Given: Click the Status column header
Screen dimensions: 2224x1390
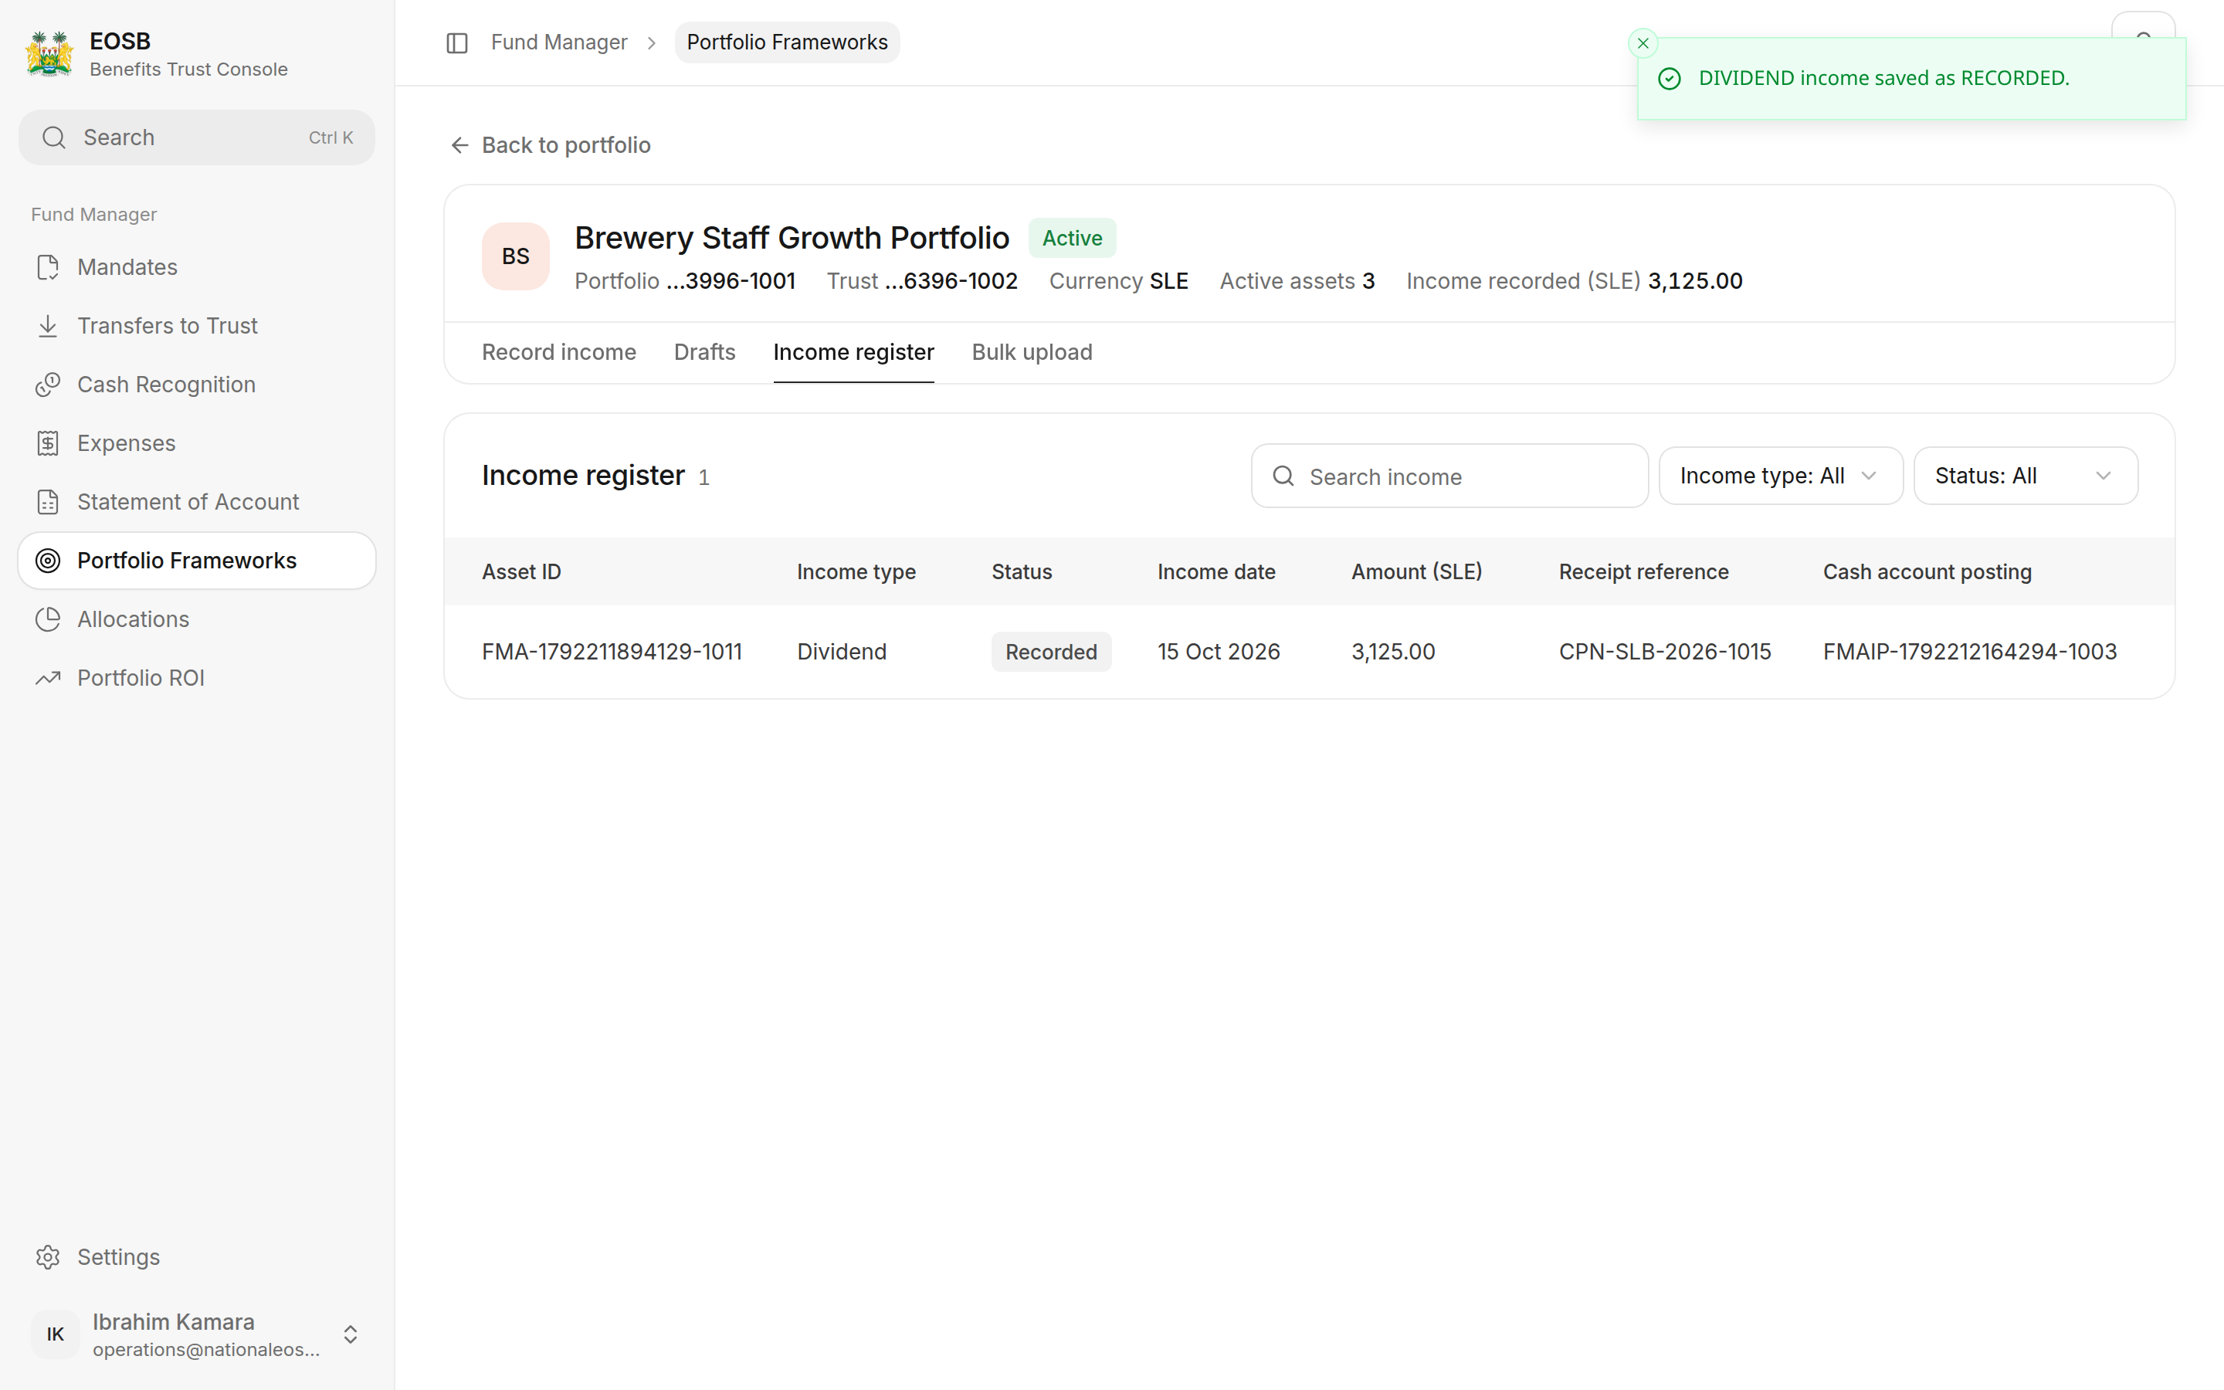Looking at the screenshot, I should [1021, 571].
